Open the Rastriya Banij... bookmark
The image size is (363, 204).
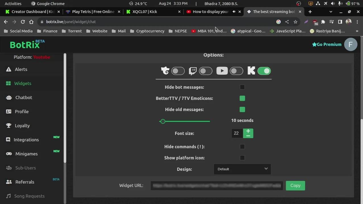(327, 31)
